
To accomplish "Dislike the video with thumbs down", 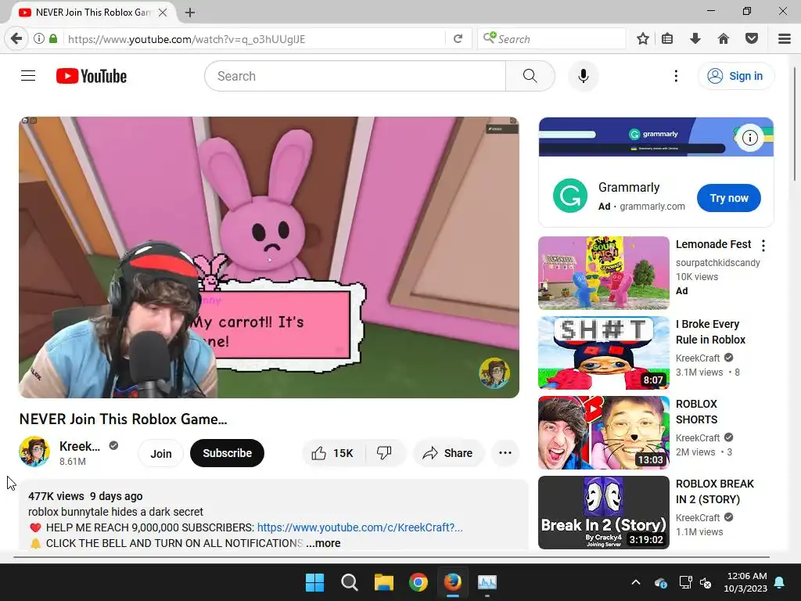I will point(384,453).
